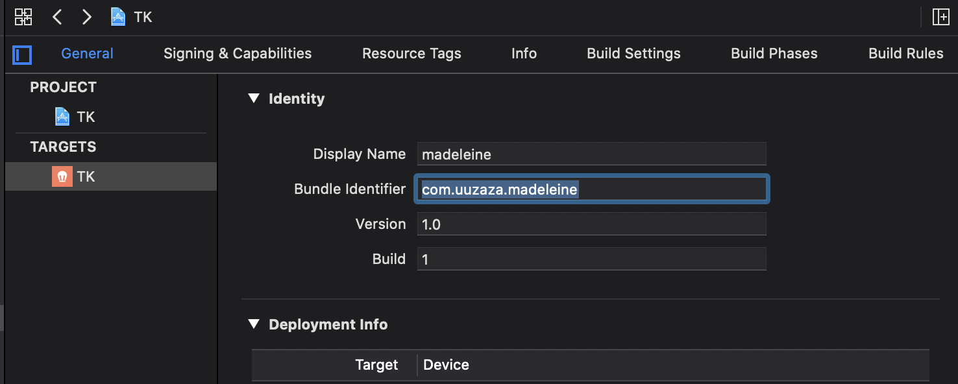Screen dimensions: 958x384
Task: Open the Build Rules tab
Action: [x=906, y=54]
